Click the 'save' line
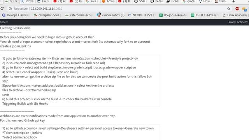249x140 pixels. pyautogui.click(x=5, y=94)
